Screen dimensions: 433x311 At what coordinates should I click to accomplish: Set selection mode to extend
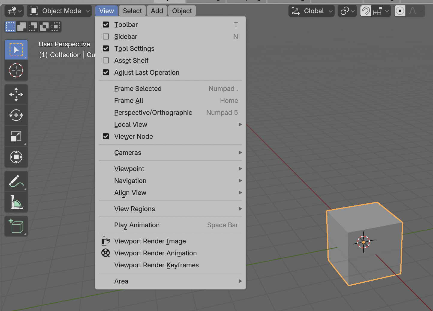coord(22,27)
